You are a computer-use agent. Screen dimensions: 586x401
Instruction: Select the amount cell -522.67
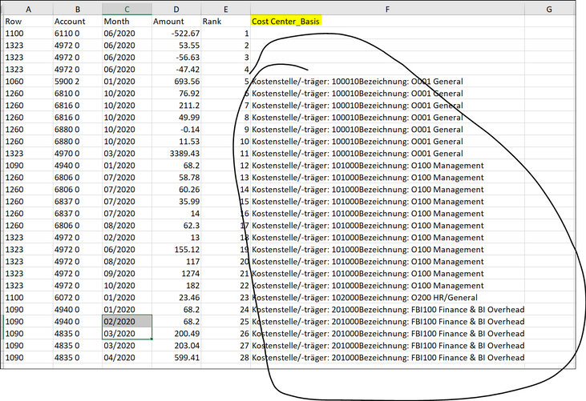(x=176, y=33)
